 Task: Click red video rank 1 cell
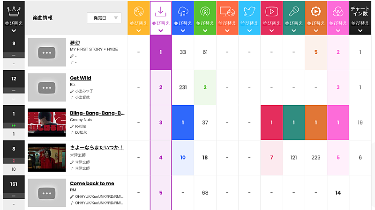(271, 123)
